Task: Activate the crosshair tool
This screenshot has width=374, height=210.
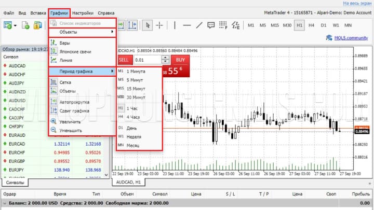Action: click(160, 25)
